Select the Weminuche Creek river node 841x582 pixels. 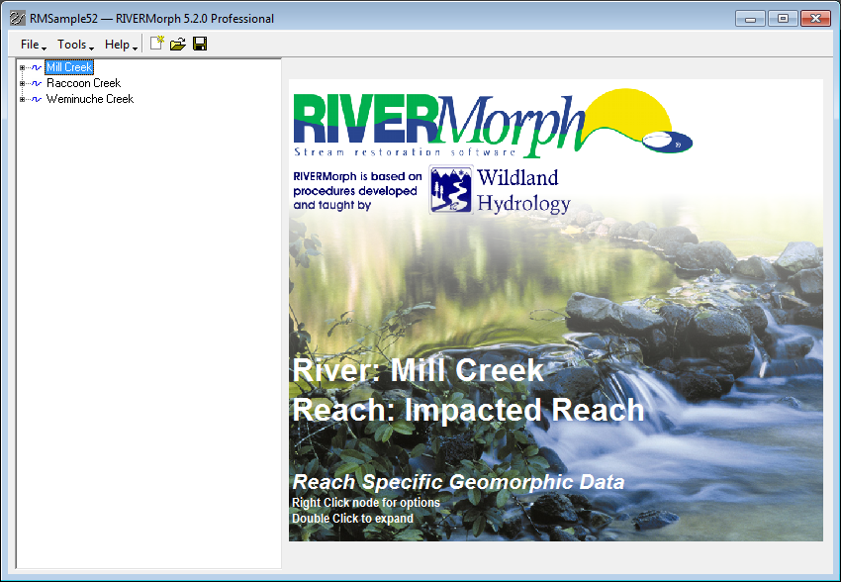click(x=90, y=99)
